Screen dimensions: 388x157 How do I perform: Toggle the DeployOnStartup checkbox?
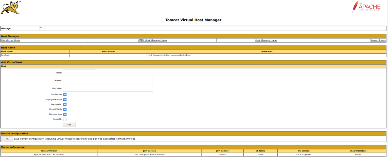pyautogui.click(x=65, y=100)
